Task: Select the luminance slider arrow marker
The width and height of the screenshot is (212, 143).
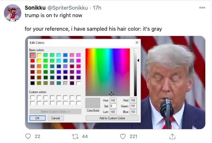Action: (138, 60)
